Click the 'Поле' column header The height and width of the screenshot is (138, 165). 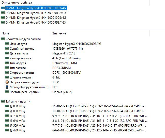pos(5,33)
